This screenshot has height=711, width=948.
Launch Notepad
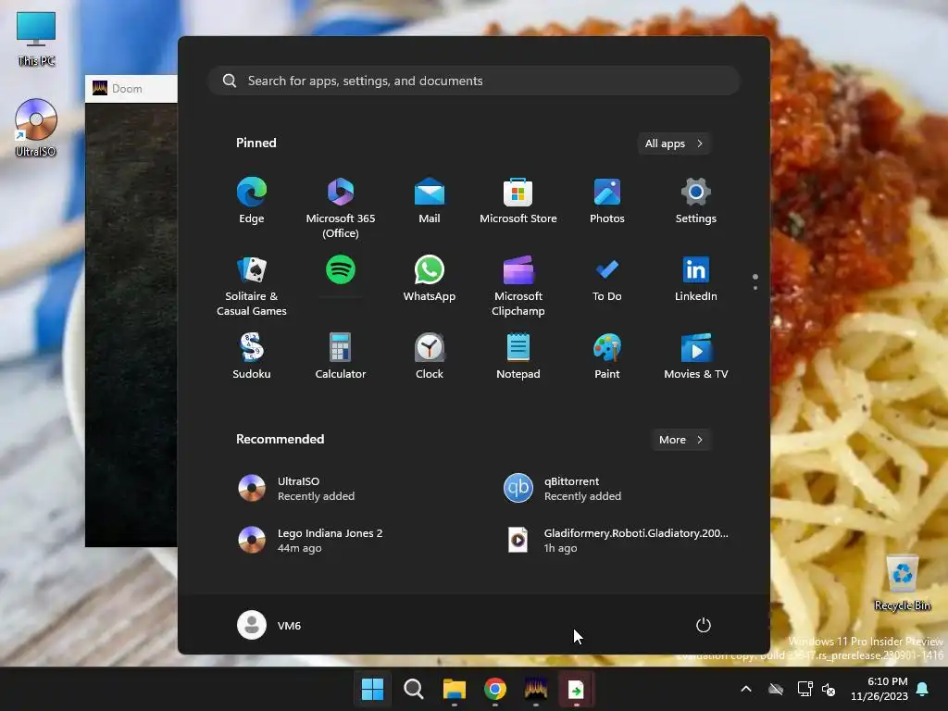pos(518,356)
